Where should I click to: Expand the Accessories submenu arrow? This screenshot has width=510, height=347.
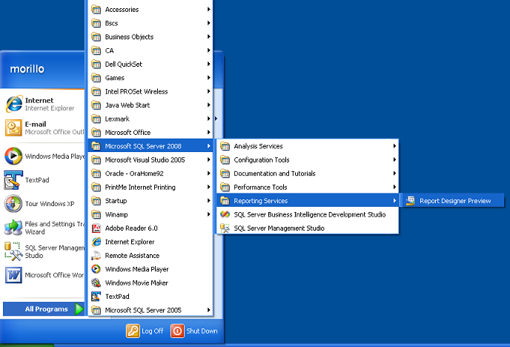coord(209,10)
